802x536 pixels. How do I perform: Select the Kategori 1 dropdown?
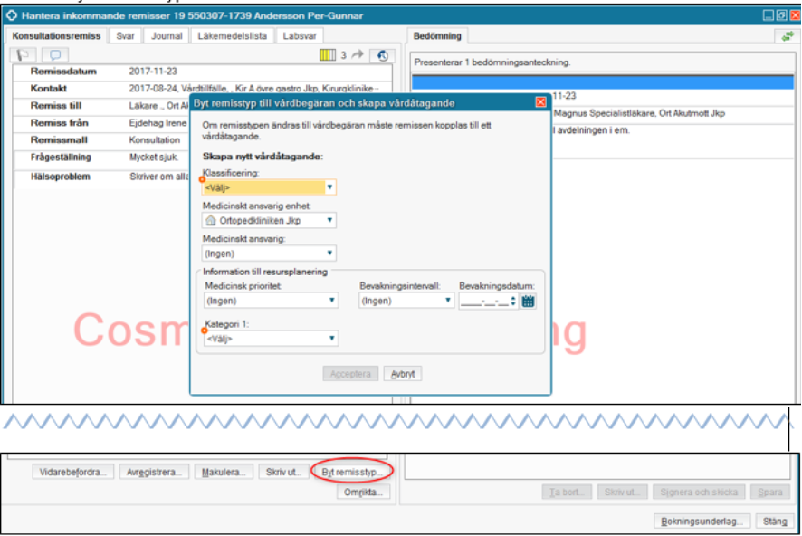click(332, 339)
